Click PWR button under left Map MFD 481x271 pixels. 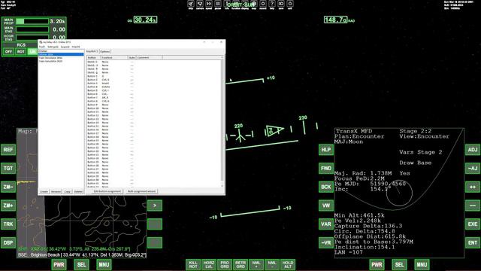pyautogui.click(x=59, y=264)
